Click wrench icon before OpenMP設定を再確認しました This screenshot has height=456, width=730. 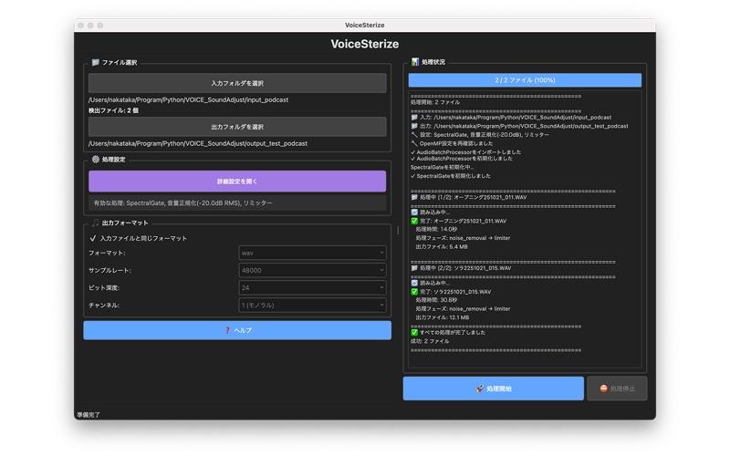414,143
